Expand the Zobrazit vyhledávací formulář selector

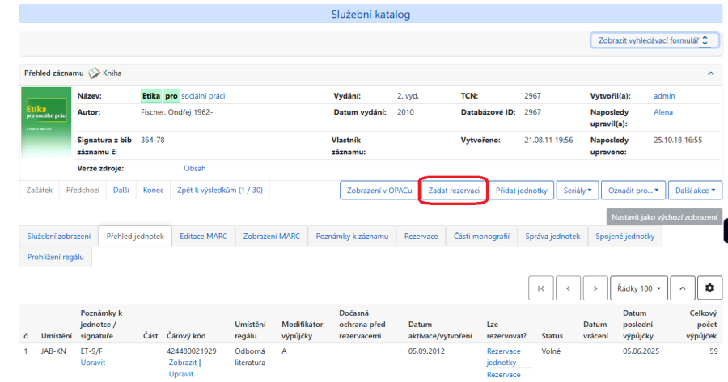point(653,40)
